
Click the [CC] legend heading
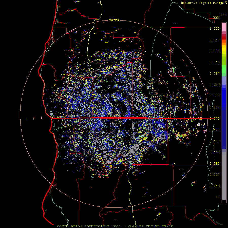[x=216, y=17]
